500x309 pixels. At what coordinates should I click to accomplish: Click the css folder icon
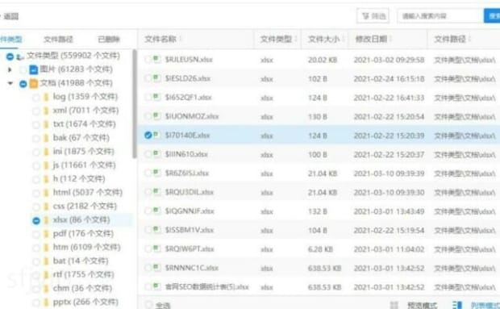[46, 207]
